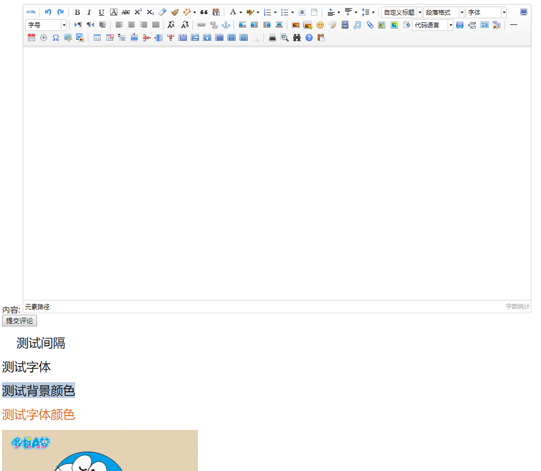Justify the text alignment

[156, 25]
